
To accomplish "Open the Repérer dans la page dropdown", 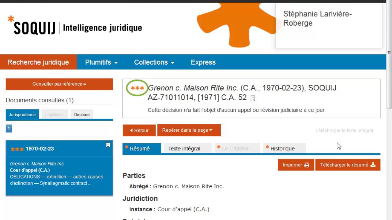I will tap(189, 130).
